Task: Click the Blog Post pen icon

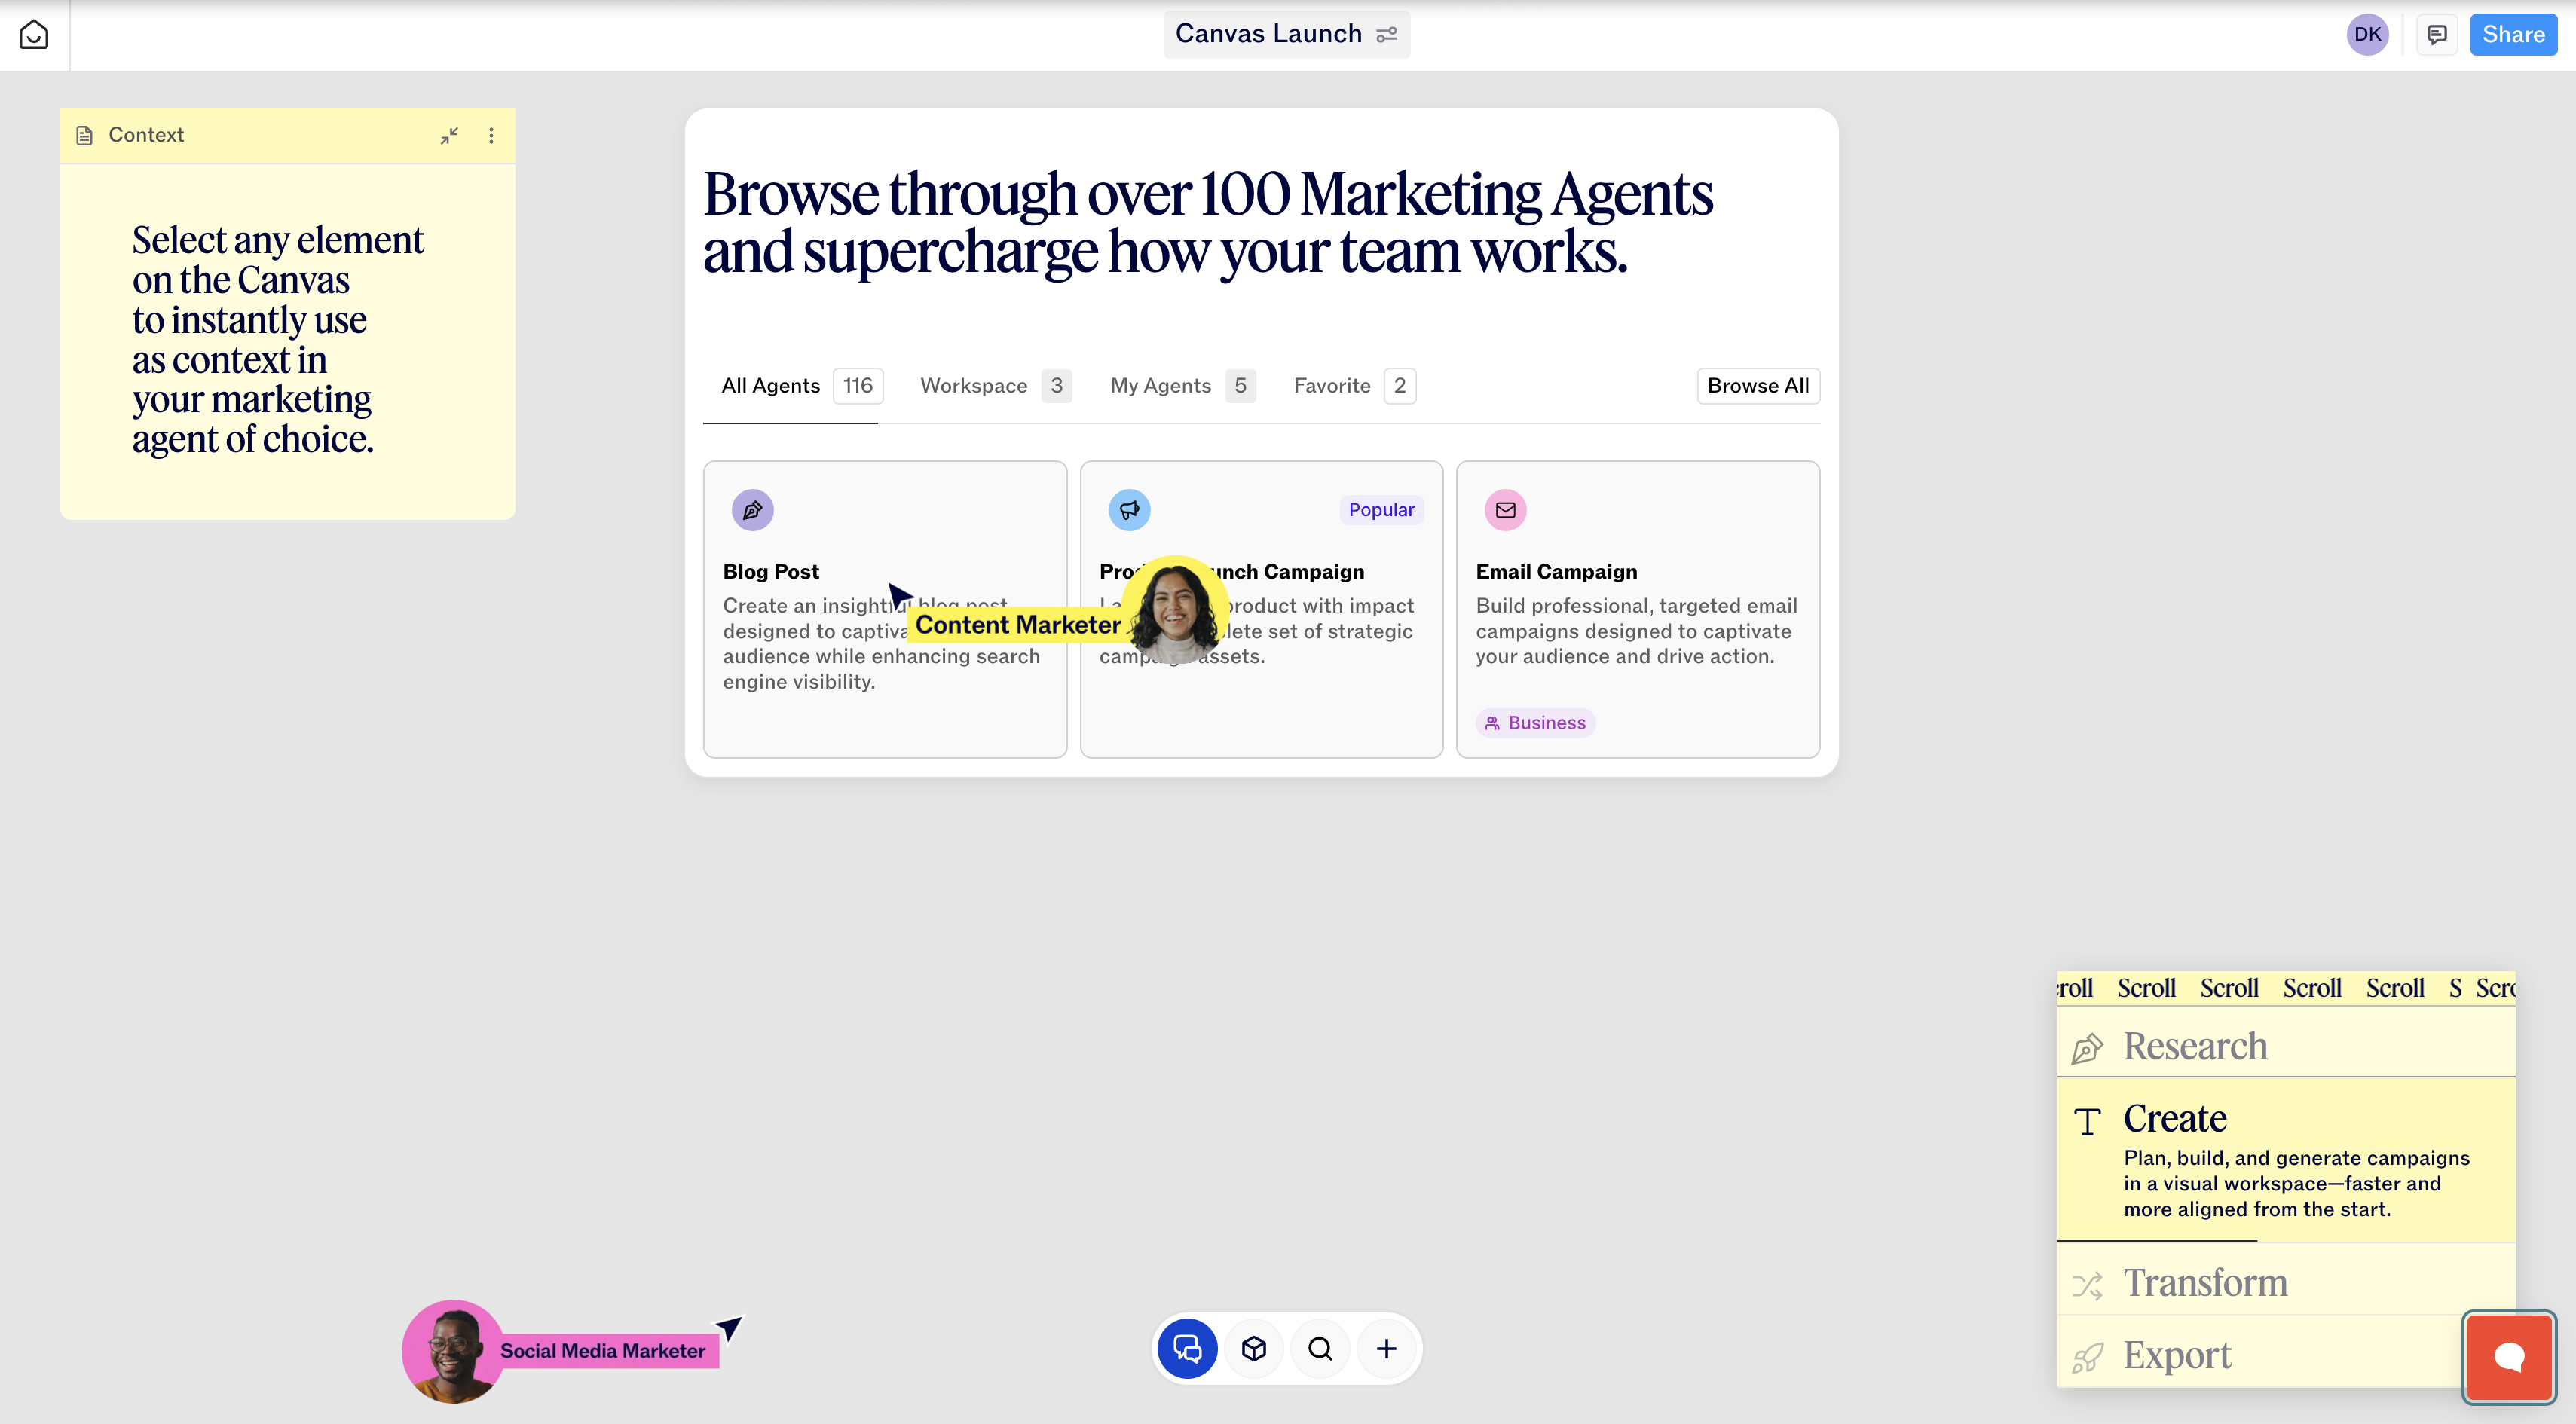Action: (x=752, y=510)
